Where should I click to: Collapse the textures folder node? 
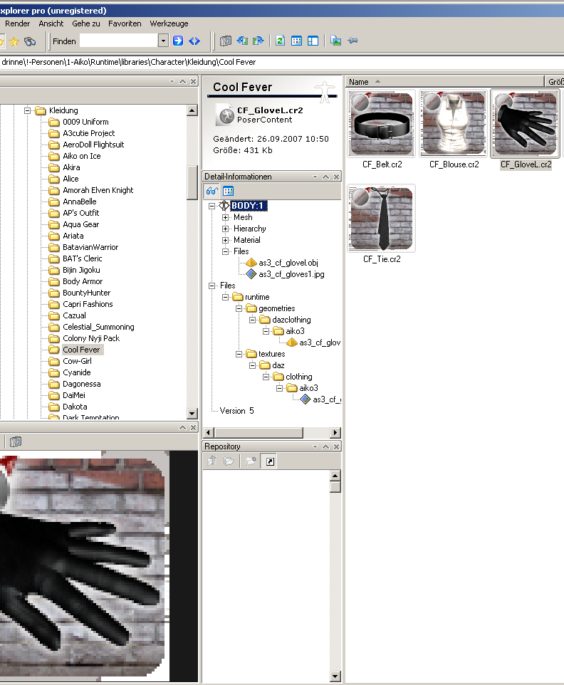click(x=239, y=354)
